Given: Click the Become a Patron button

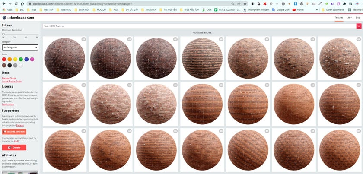Looking at the screenshot, I should point(14,132).
